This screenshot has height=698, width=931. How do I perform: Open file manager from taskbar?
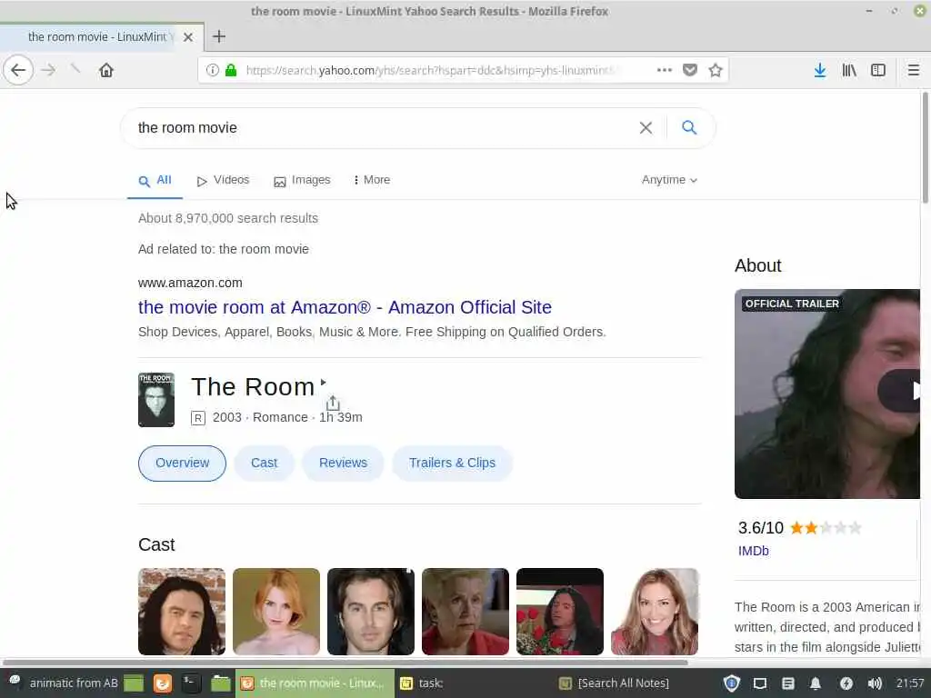[x=220, y=683]
